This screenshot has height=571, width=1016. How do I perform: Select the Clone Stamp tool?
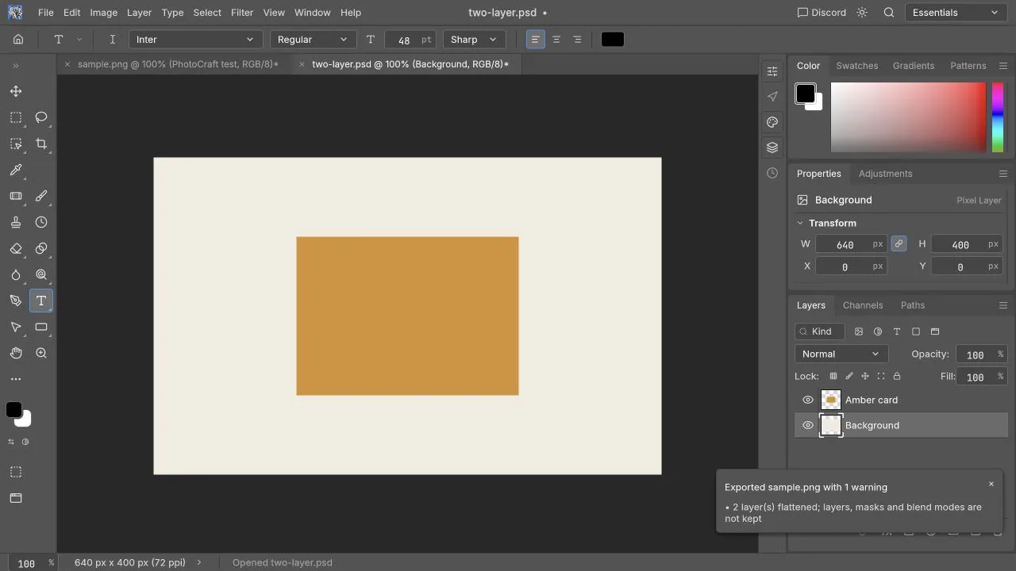tap(16, 222)
